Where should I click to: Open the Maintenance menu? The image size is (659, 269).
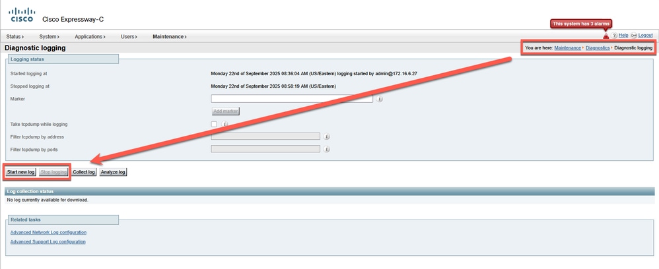point(170,36)
